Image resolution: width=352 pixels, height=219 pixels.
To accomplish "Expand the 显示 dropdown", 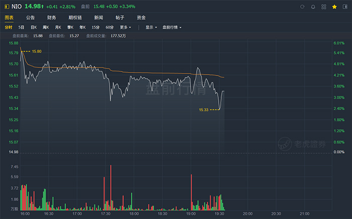I will (151, 27).
